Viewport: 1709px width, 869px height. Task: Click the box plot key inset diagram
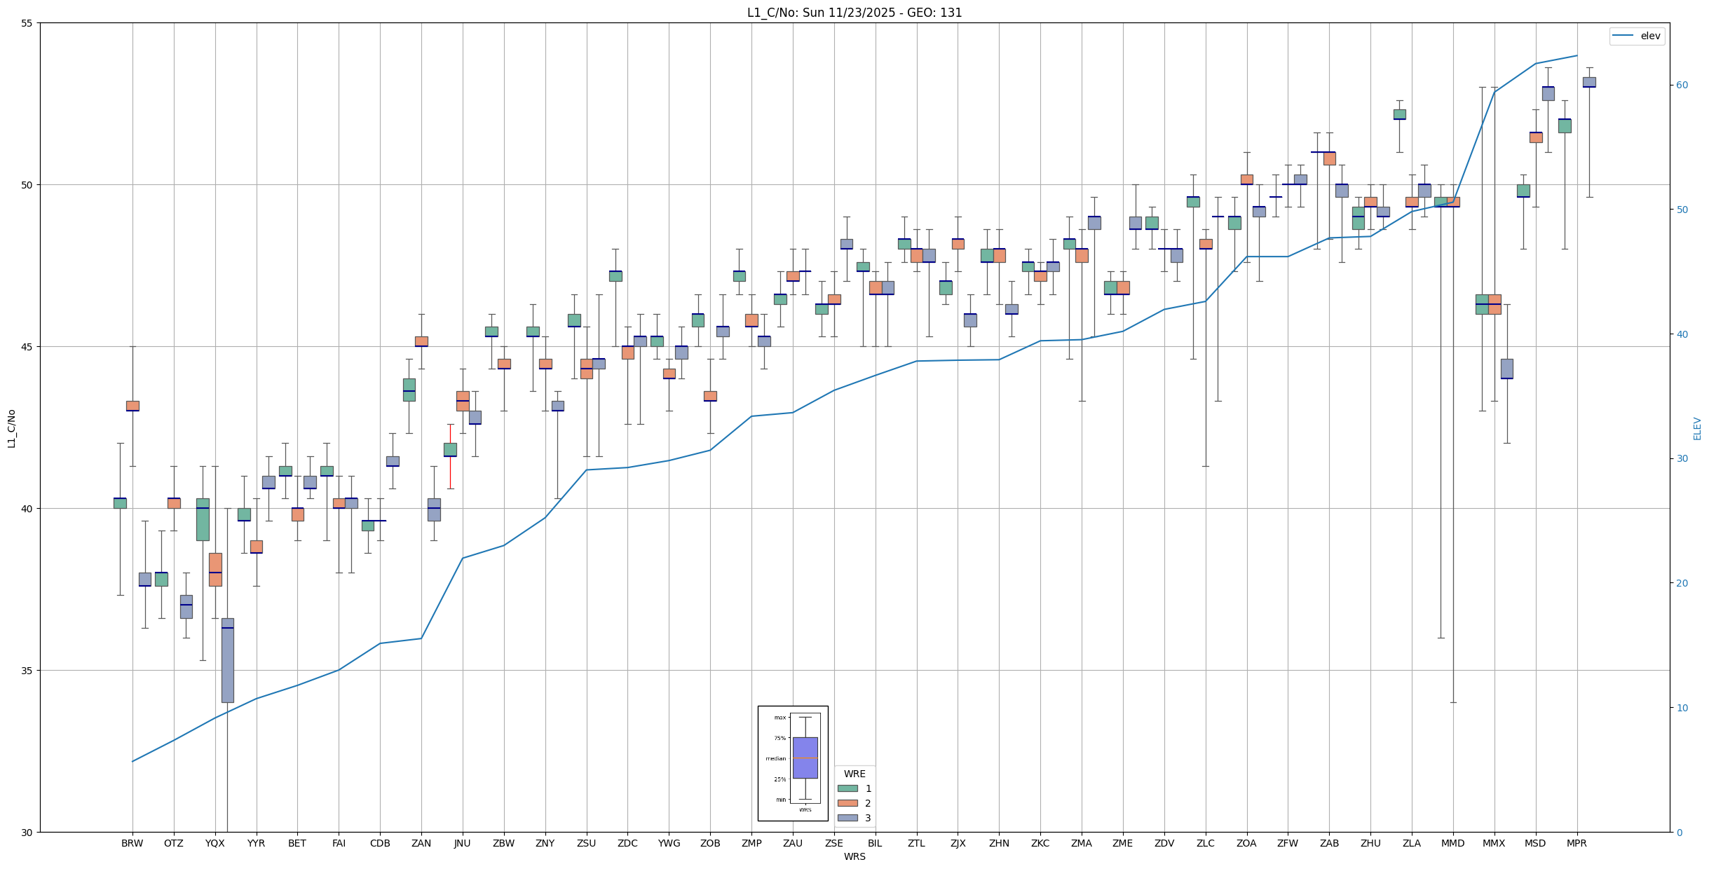pos(793,762)
